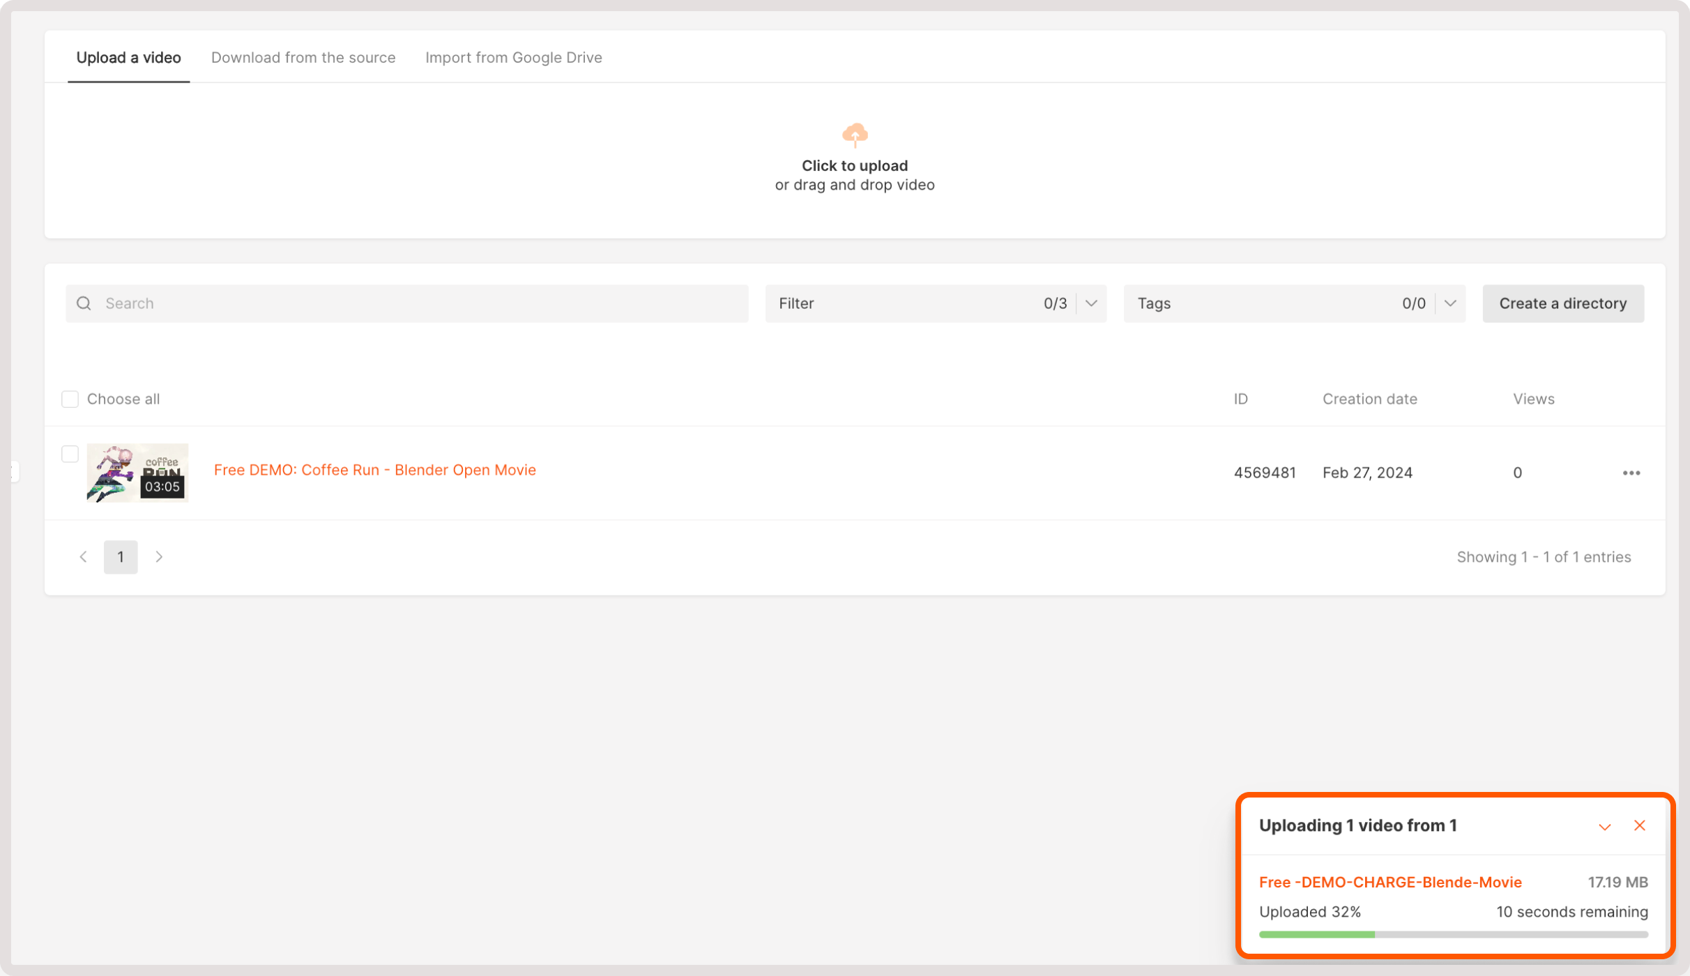
Task: Select the Upload a video tab
Action: click(x=128, y=57)
